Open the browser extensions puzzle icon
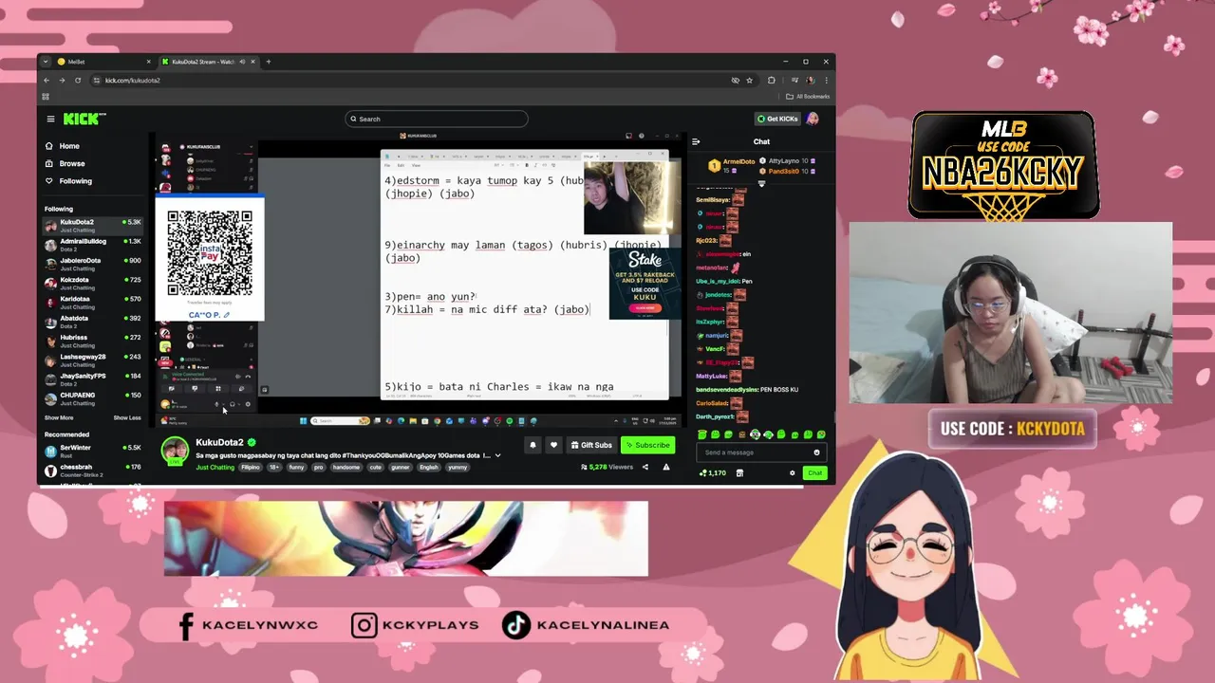The image size is (1215, 683). [772, 80]
